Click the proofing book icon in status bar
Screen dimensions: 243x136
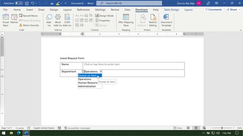click(x=29, y=128)
